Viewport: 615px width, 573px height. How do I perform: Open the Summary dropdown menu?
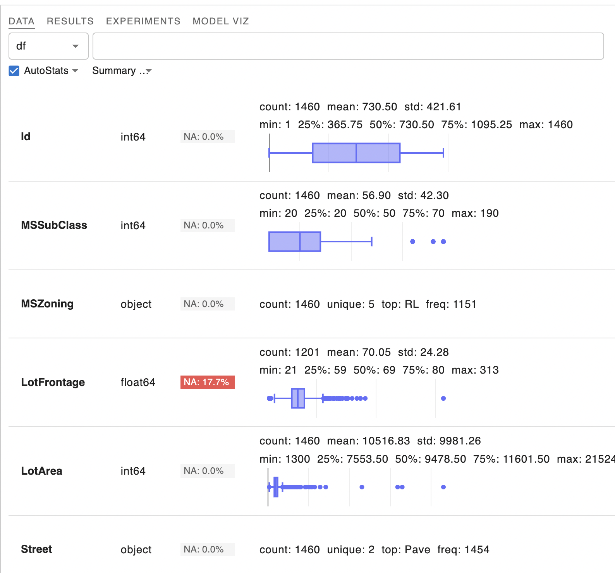coord(122,71)
